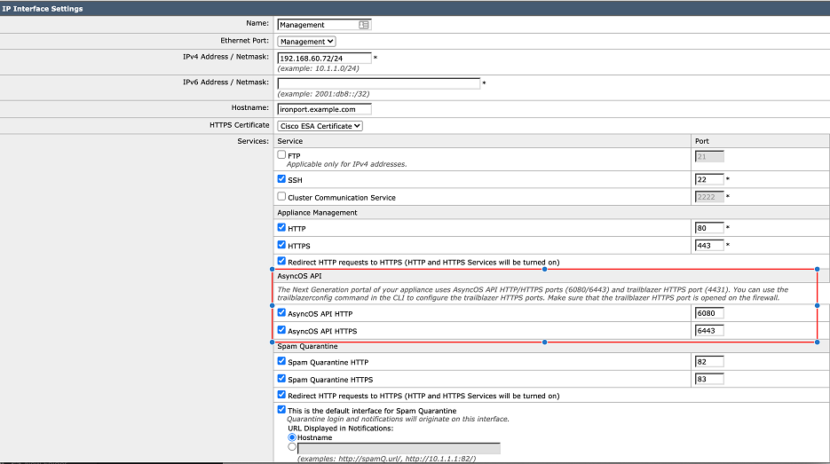Click the Appliance Management section heading
Viewport: 830px width, 464px height.
(x=317, y=213)
